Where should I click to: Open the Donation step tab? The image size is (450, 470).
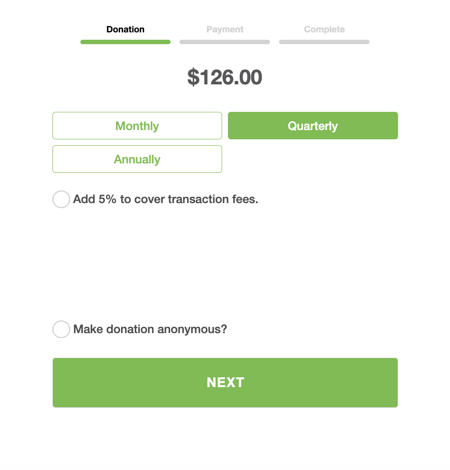pyautogui.click(x=125, y=29)
